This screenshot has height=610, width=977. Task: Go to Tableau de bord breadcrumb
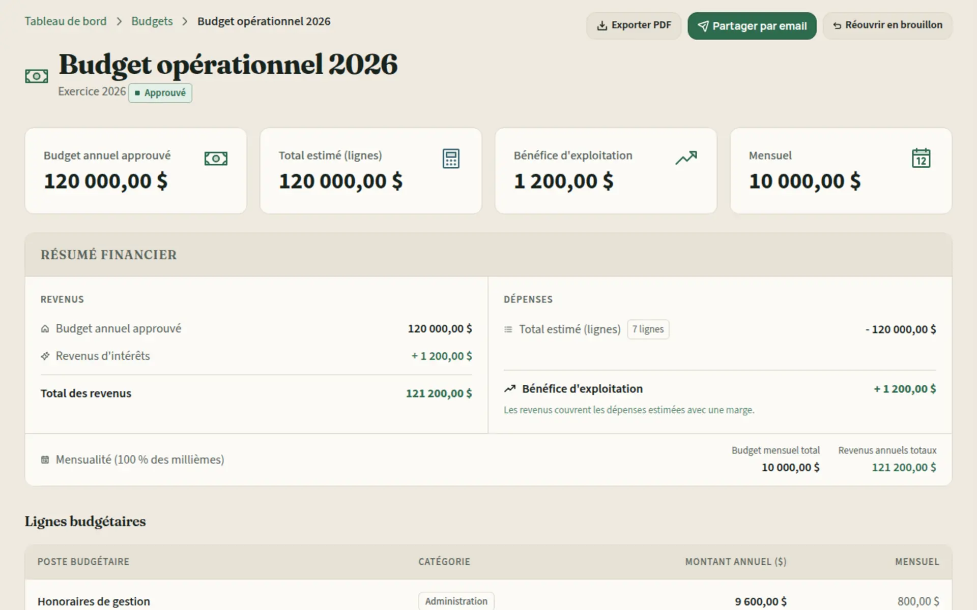coord(66,21)
